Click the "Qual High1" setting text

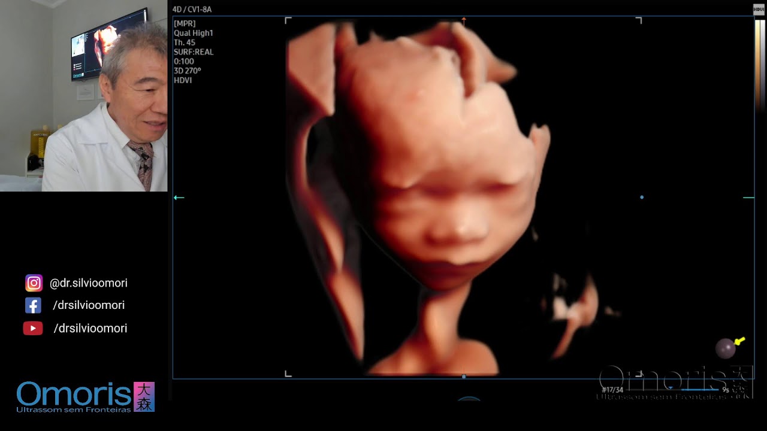pos(194,34)
